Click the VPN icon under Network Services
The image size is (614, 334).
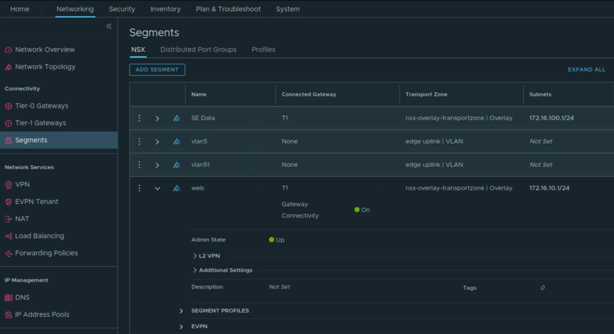click(8, 185)
